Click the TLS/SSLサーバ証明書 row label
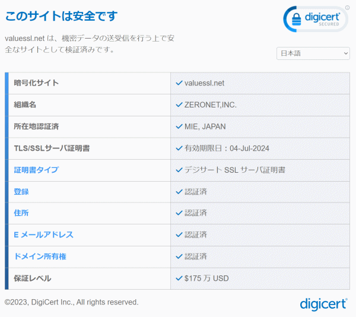Image resolution: width=356 pixels, height=317 pixels. tap(52, 148)
